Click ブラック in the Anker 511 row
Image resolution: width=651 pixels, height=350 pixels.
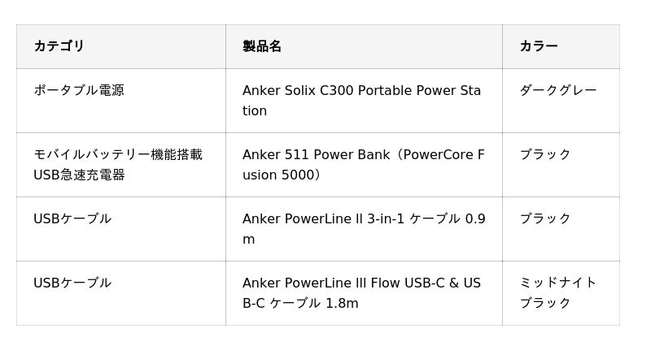(545, 154)
